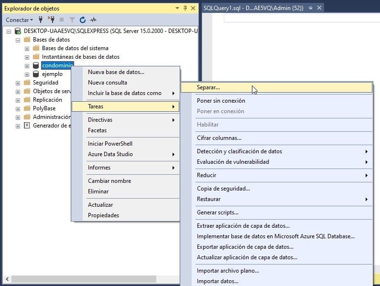This screenshot has width=380, height=286.
Task: Click the Generador de eventos XEvent icon
Action: click(27, 126)
